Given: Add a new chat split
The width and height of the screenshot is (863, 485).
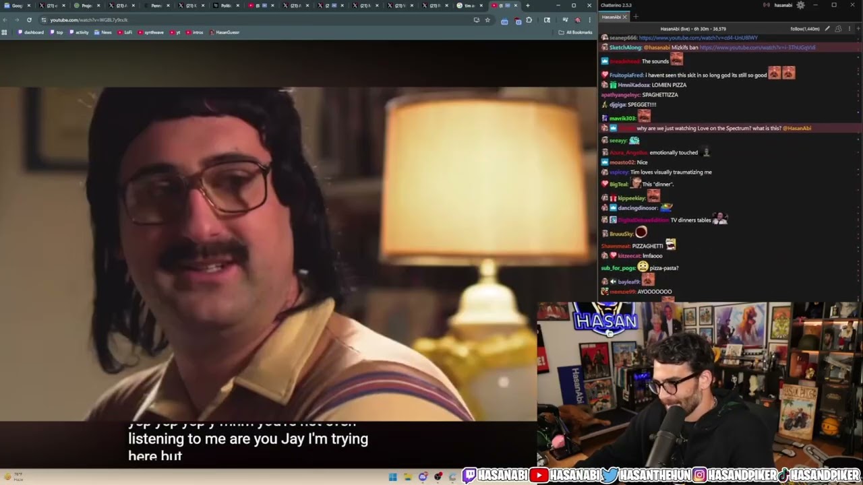Looking at the screenshot, I should (x=858, y=29).
